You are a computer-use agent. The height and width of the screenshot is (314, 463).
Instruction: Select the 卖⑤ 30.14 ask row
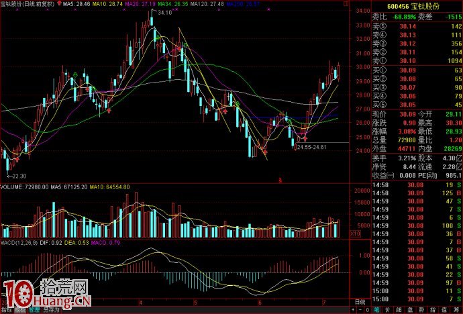pos(417,27)
